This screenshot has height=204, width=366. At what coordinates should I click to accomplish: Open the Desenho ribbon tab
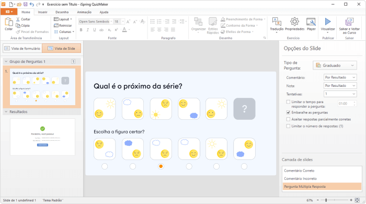62,12
